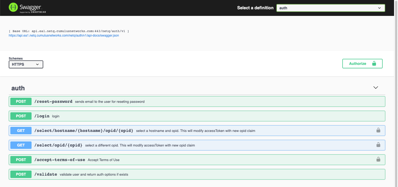Image resolution: width=398 pixels, height=187 pixels.
Task: Collapse the auth section using chevron
Action: (375, 88)
